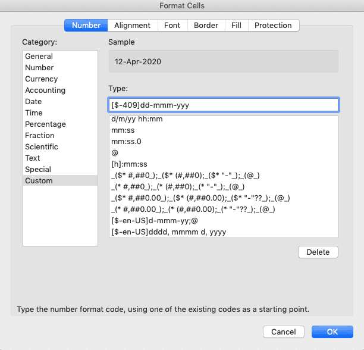Select the _(* #,##0_) format without dollar

coord(224,187)
